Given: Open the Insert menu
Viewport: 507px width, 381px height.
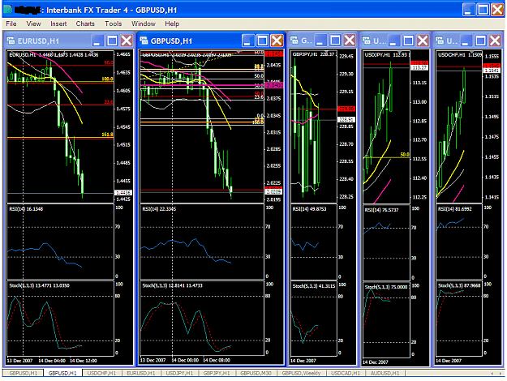Looking at the screenshot, I should pyautogui.click(x=58, y=24).
